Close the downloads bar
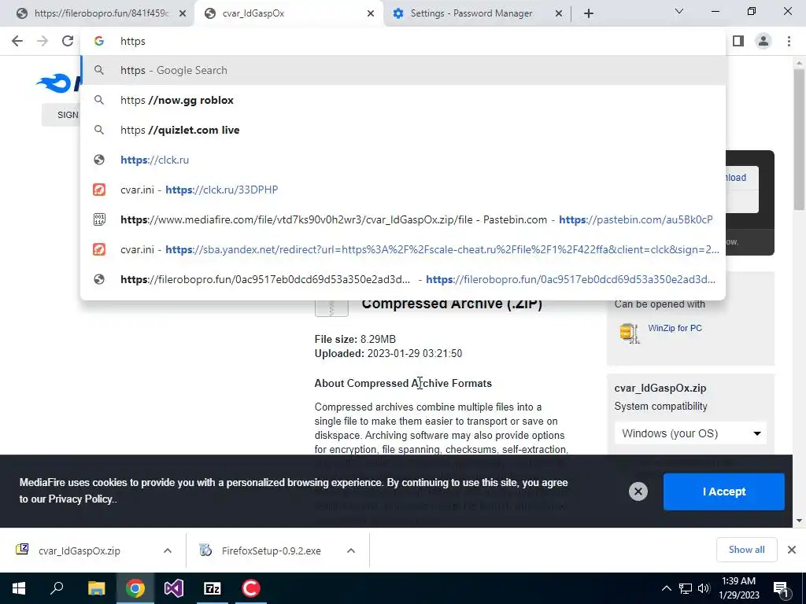The image size is (806, 604). point(792,550)
